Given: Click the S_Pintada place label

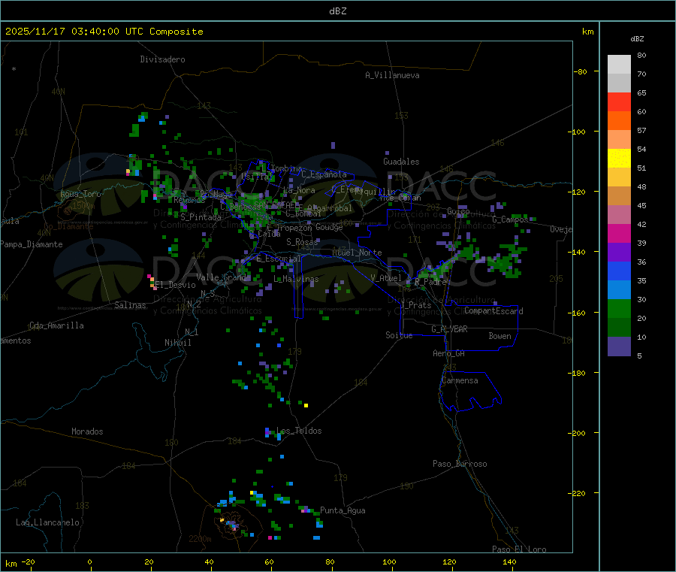Looking at the screenshot, I should [x=201, y=217].
